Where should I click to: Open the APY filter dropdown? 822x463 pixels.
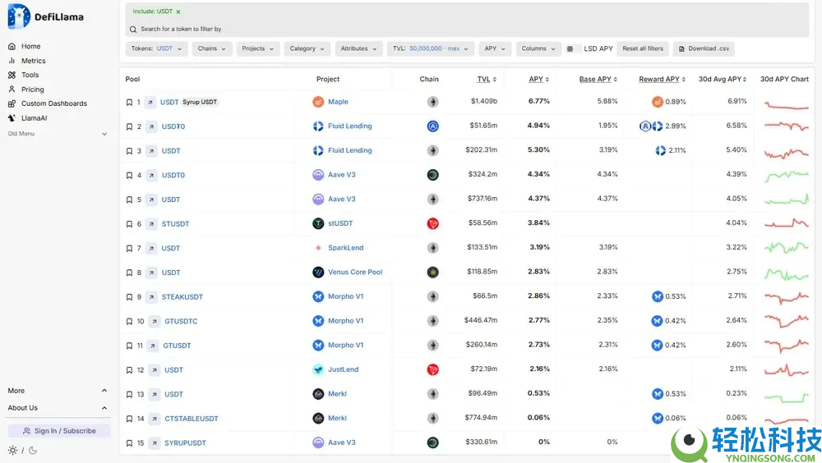tap(495, 48)
